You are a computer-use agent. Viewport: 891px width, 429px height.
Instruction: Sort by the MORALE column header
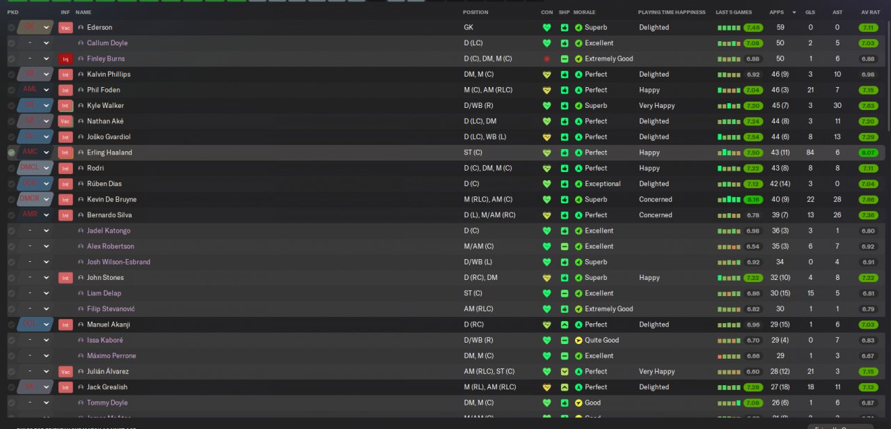584,13
